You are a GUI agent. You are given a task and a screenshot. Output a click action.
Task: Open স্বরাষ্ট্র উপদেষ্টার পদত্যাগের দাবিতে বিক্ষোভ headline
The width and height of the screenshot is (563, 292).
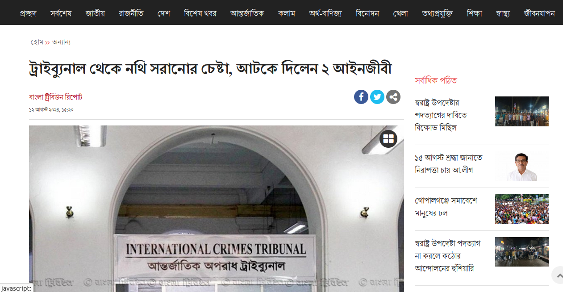tap(441, 115)
